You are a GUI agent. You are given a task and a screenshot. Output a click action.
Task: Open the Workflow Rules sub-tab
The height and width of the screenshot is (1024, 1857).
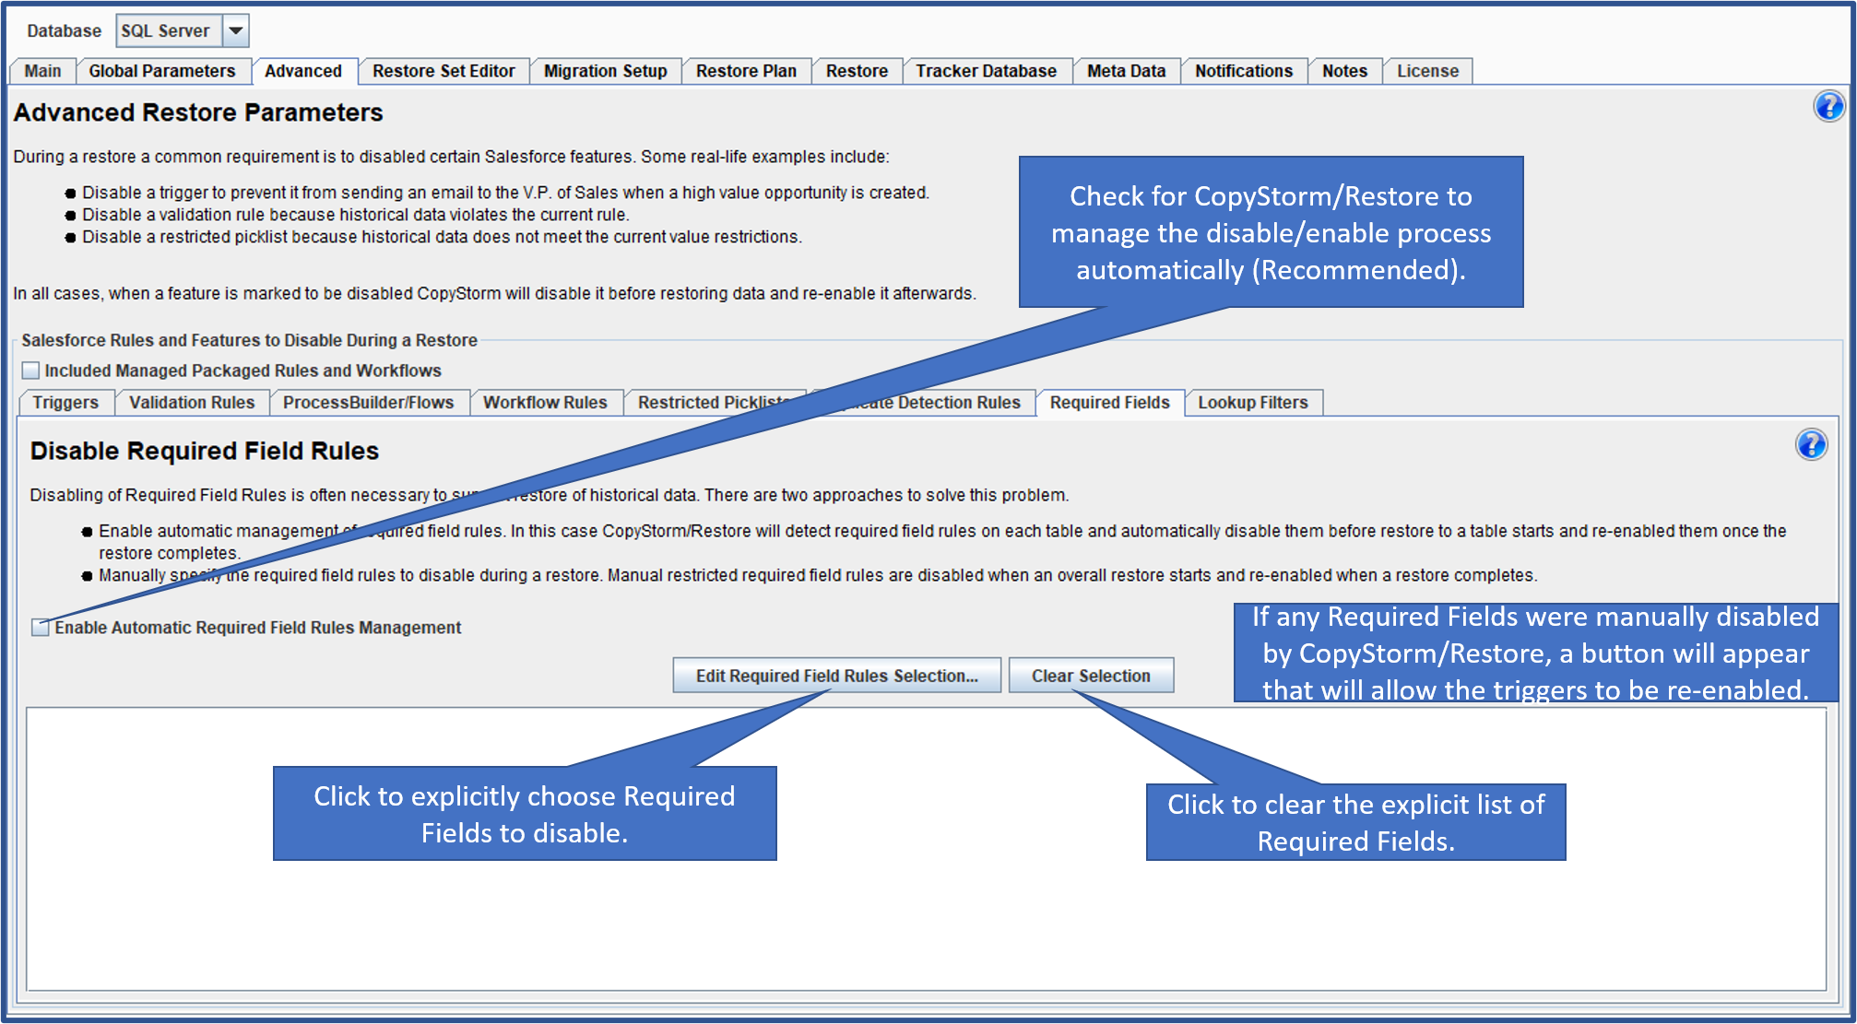(545, 403)
